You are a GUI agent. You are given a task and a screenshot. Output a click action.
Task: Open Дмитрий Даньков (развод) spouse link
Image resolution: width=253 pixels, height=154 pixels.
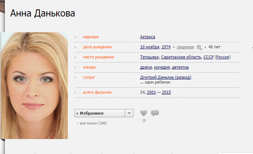[x=166, y=78]
